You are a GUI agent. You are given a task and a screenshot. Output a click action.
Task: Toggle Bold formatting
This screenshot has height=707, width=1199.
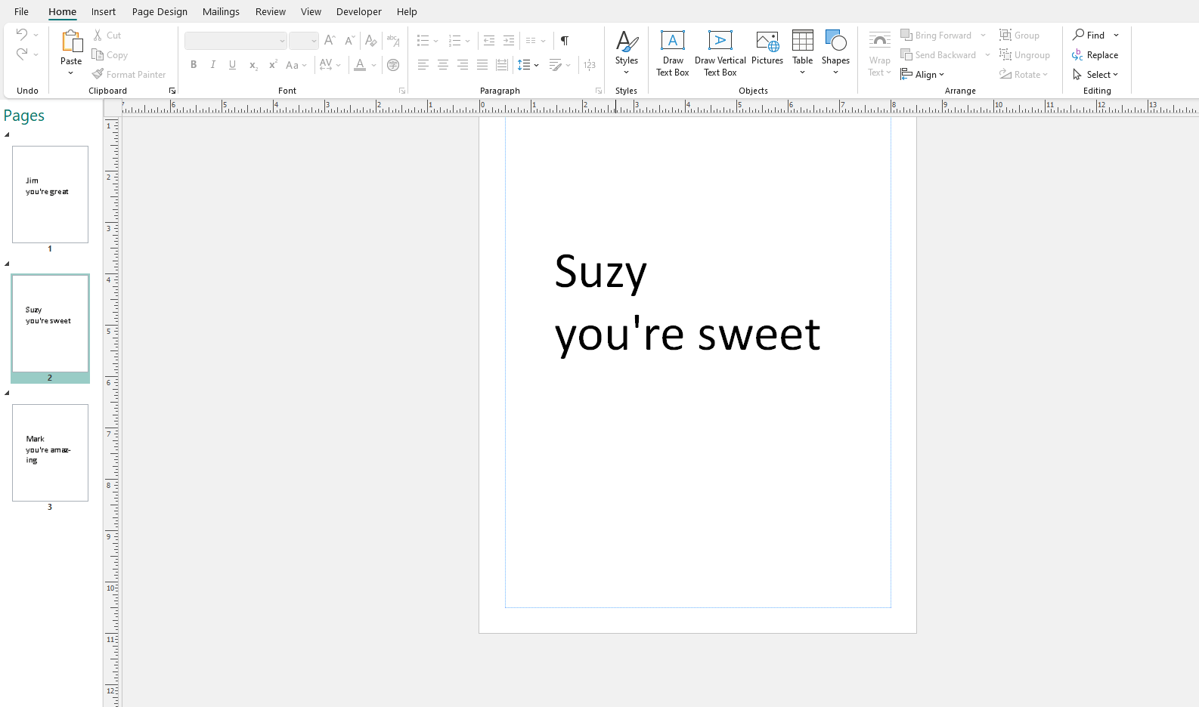coord(194,65)
